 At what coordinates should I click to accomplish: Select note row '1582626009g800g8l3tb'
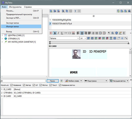90,20
